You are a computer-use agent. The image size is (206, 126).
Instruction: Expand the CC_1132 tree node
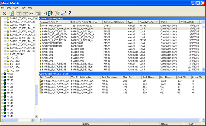5,61
